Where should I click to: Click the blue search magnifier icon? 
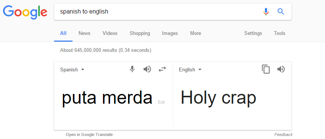click(x=281, y=12)
